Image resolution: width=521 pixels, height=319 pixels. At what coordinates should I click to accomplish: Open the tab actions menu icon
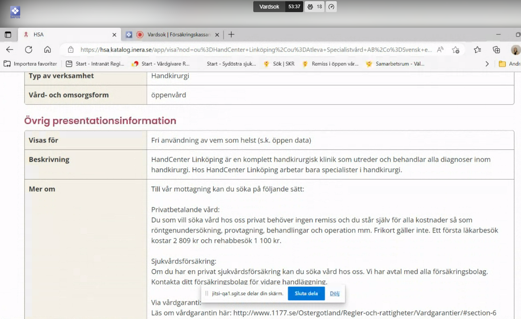point(8,35)
